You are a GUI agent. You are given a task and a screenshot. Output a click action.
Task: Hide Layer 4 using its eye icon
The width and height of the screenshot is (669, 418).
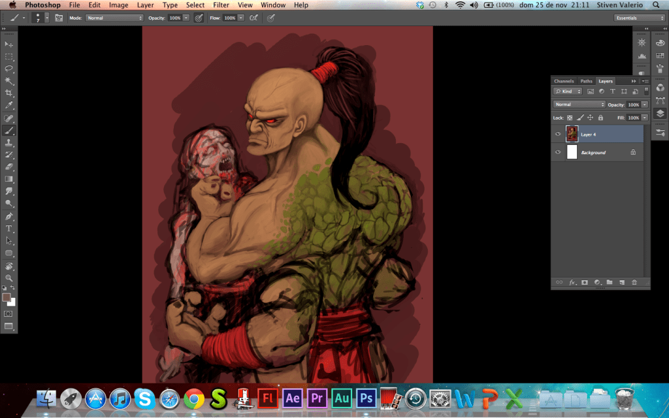click(x=558, y=134)
